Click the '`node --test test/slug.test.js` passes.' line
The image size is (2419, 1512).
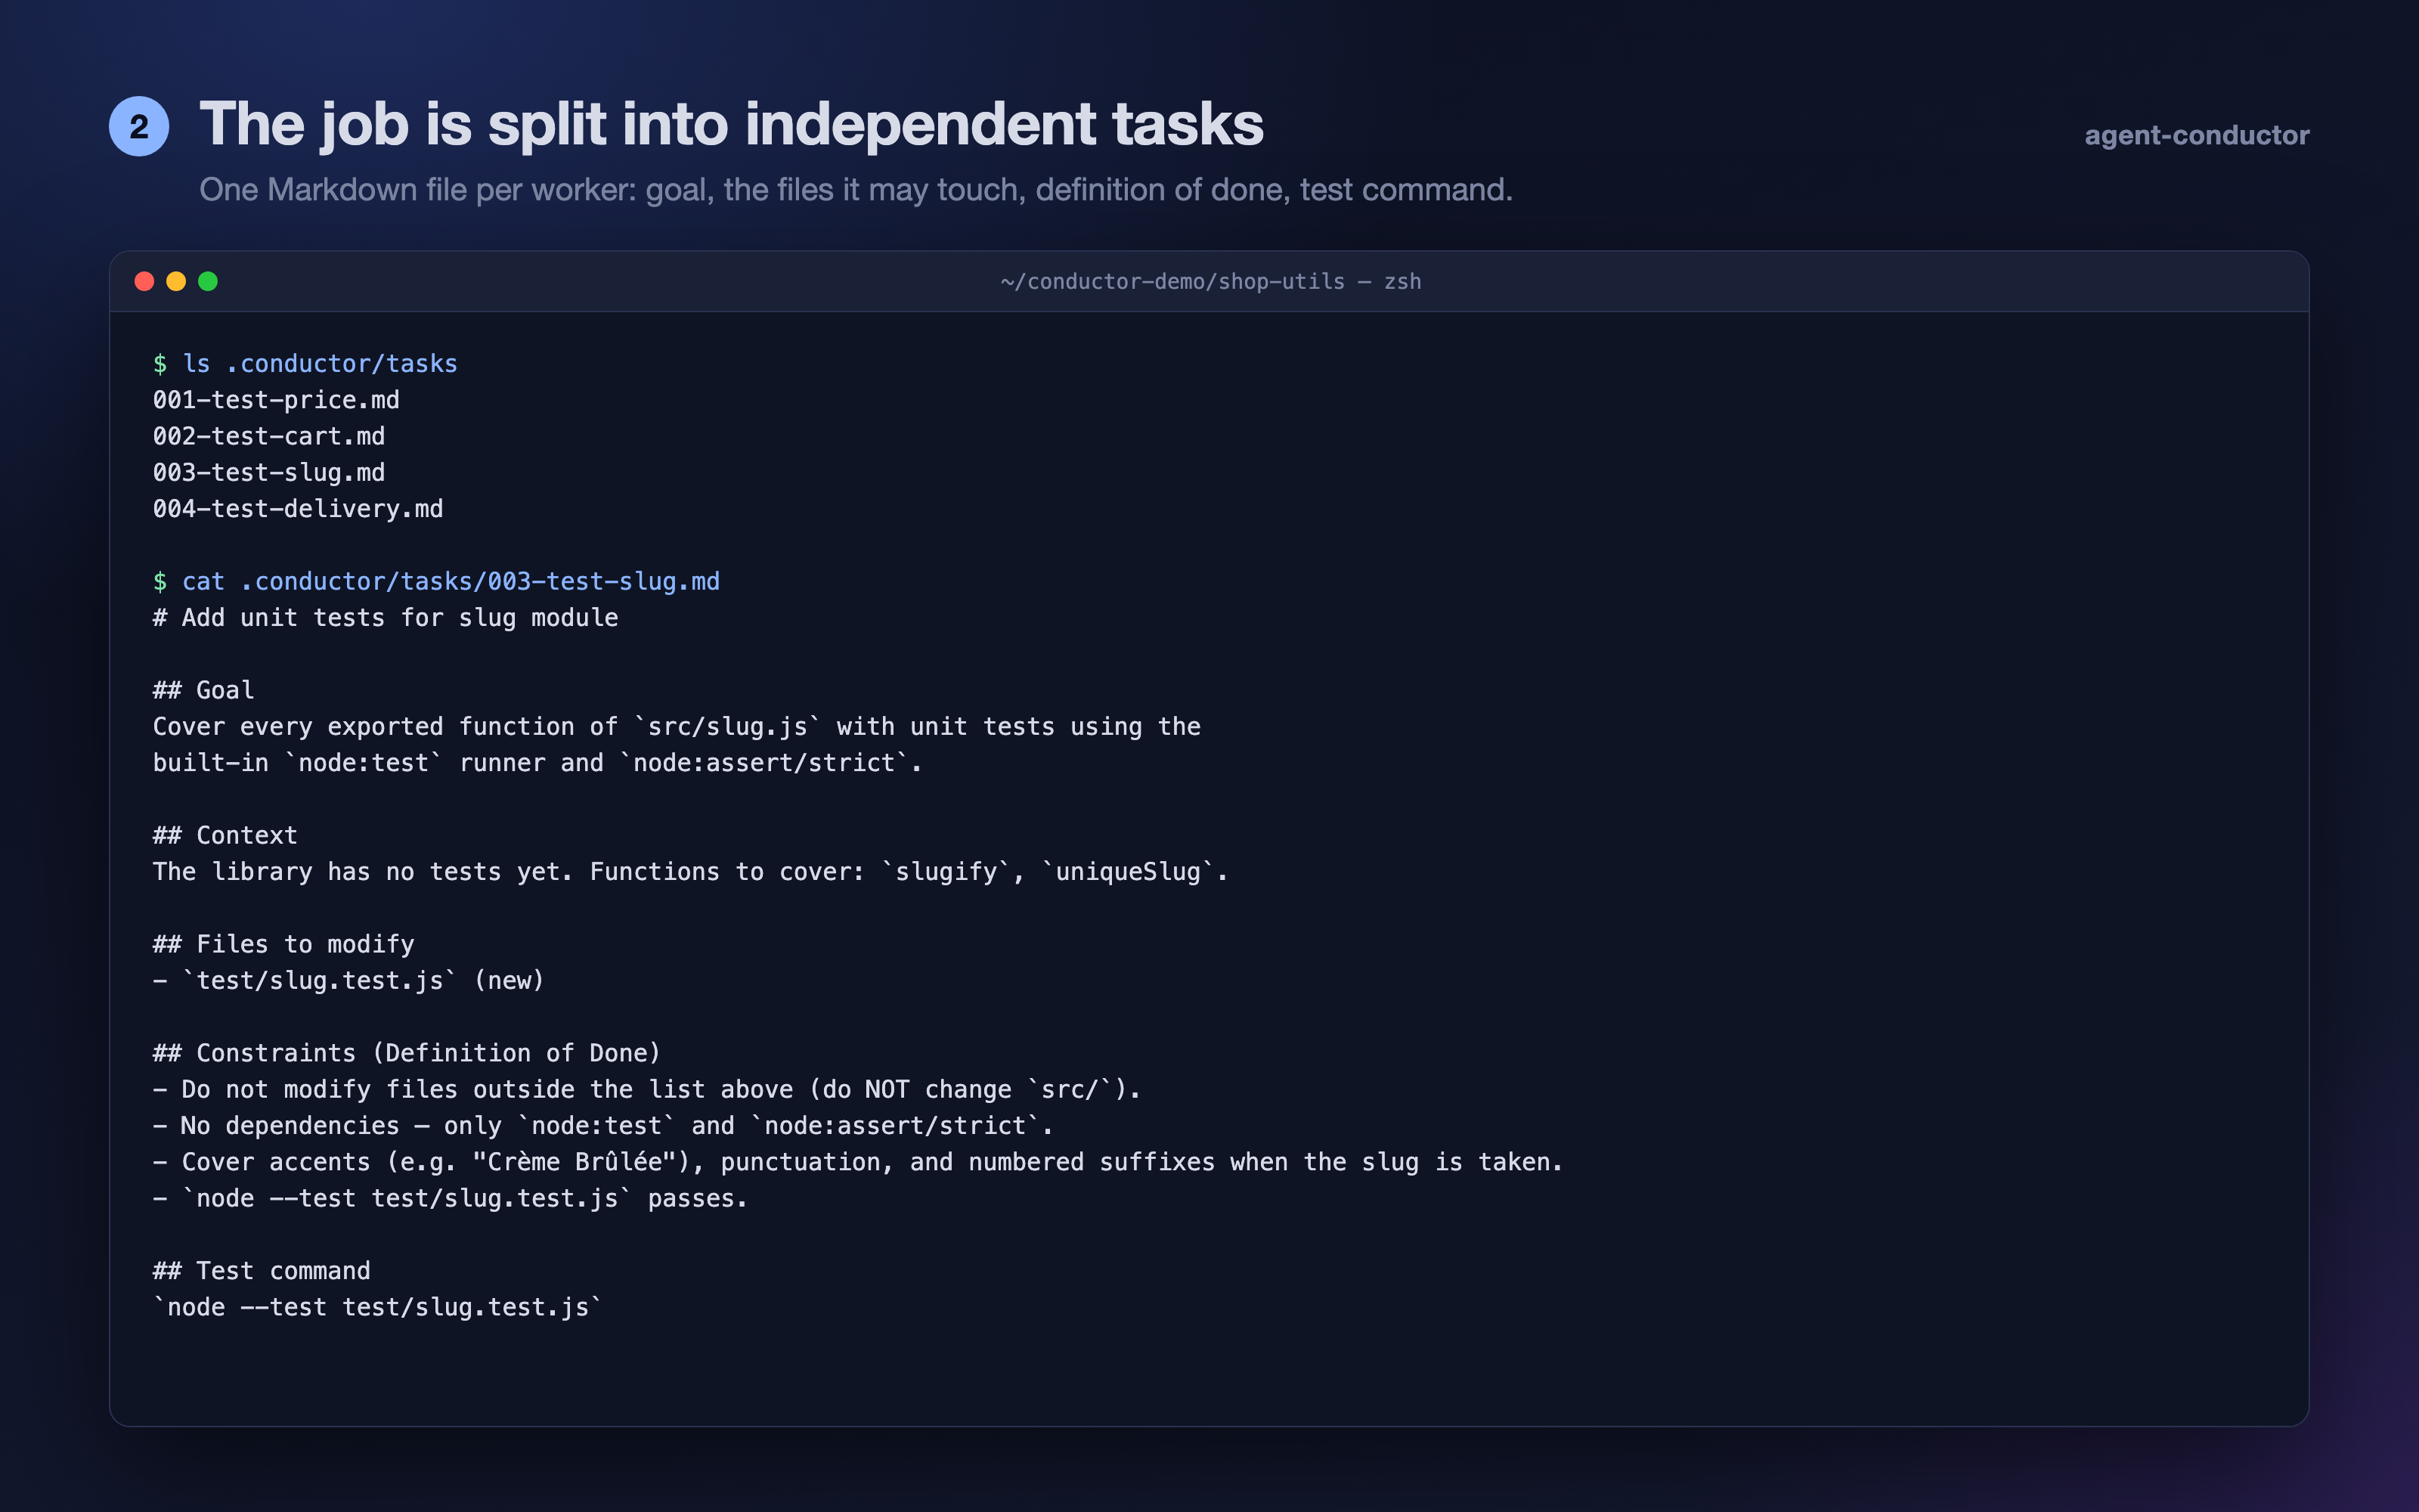pyautogui.click(x=451, y=1199)
